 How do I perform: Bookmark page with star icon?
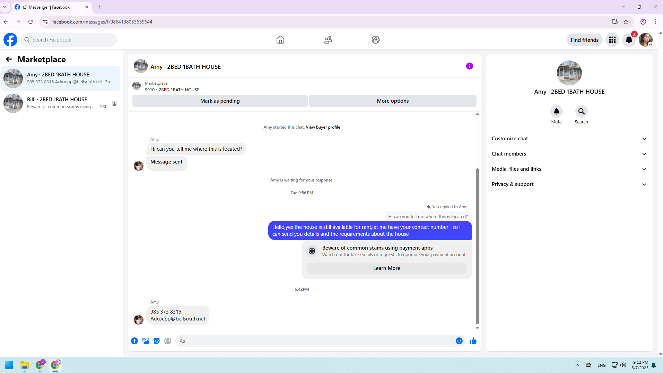[x=626, y=22]
